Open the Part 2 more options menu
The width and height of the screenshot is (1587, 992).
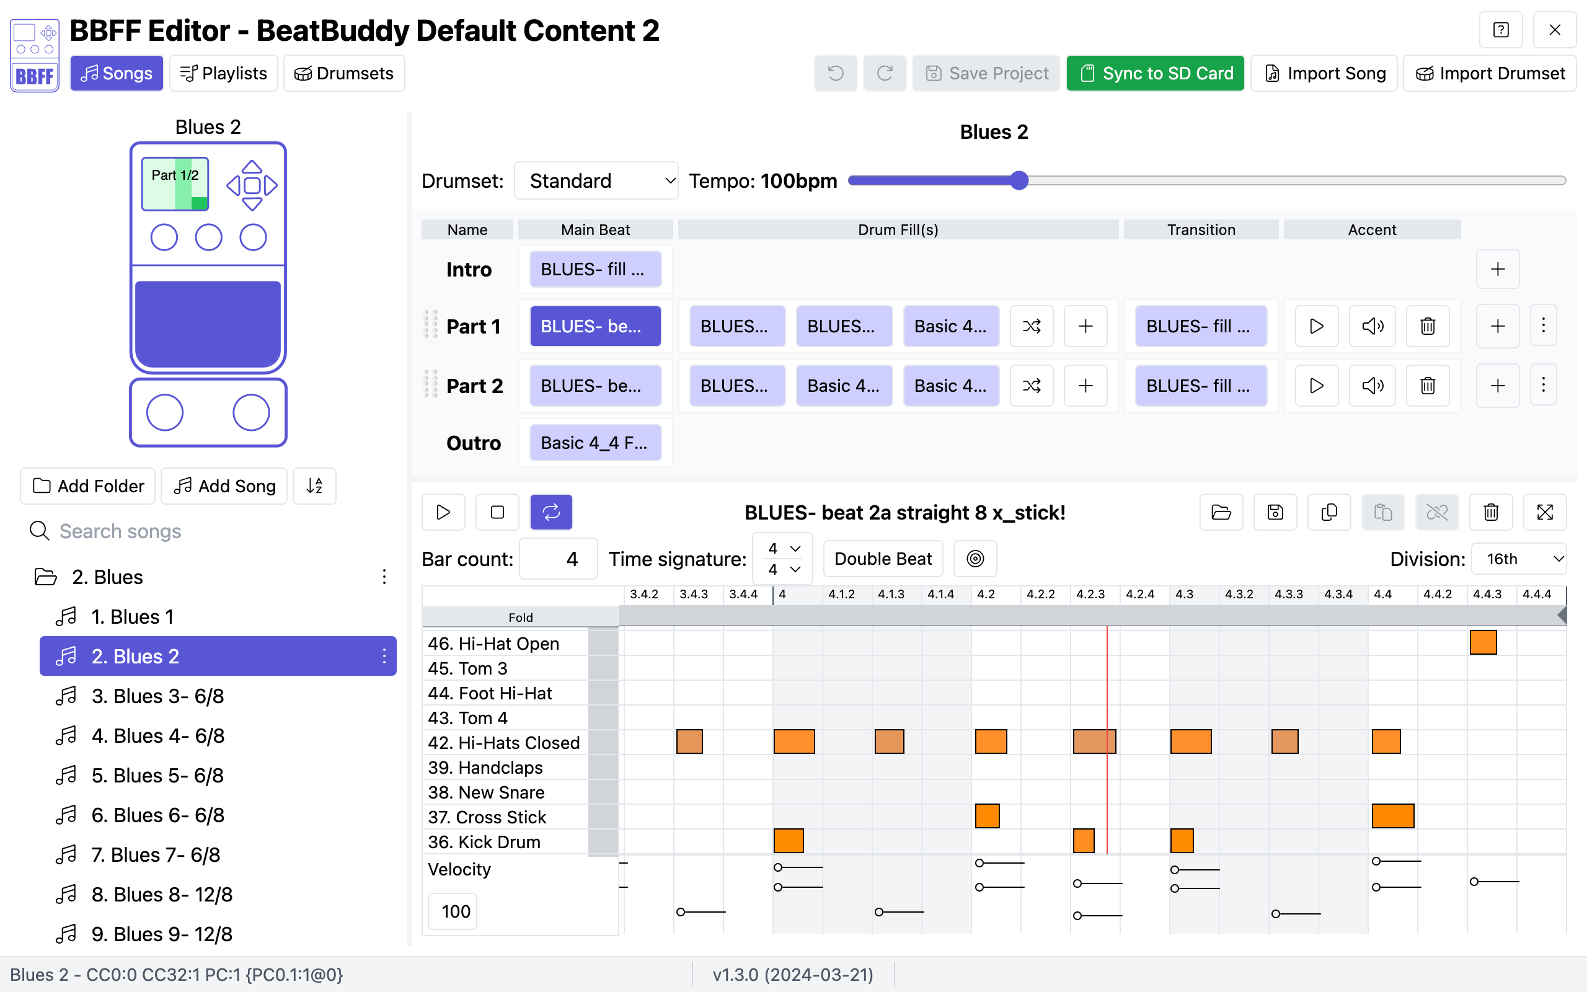click(x=1543, y=384)
